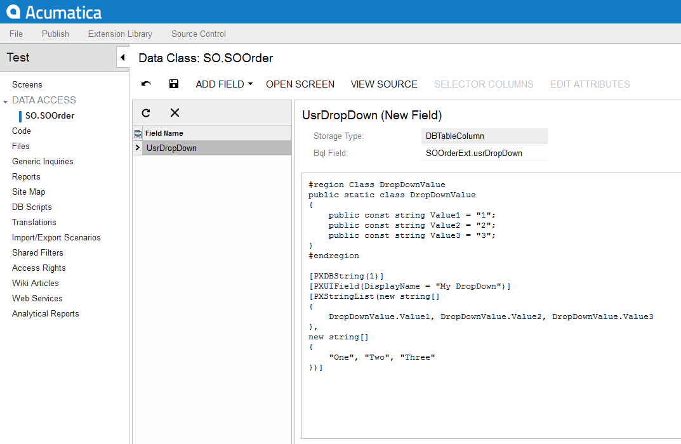The width and height of the screenshot is (681, 444).
Task: Collapse the DATA ACCESS tree section
Action: [x=5, y=101]
